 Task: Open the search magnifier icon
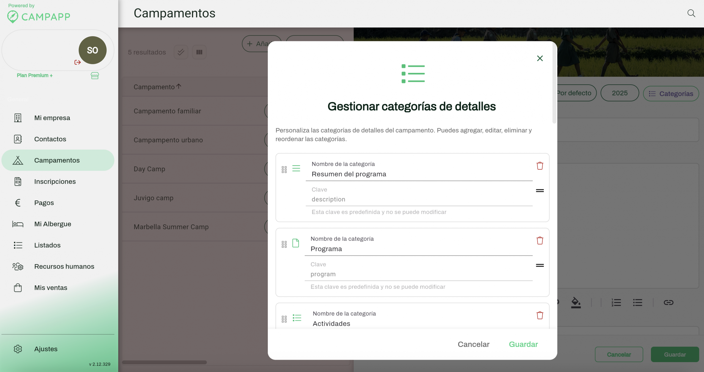point(691,13)
